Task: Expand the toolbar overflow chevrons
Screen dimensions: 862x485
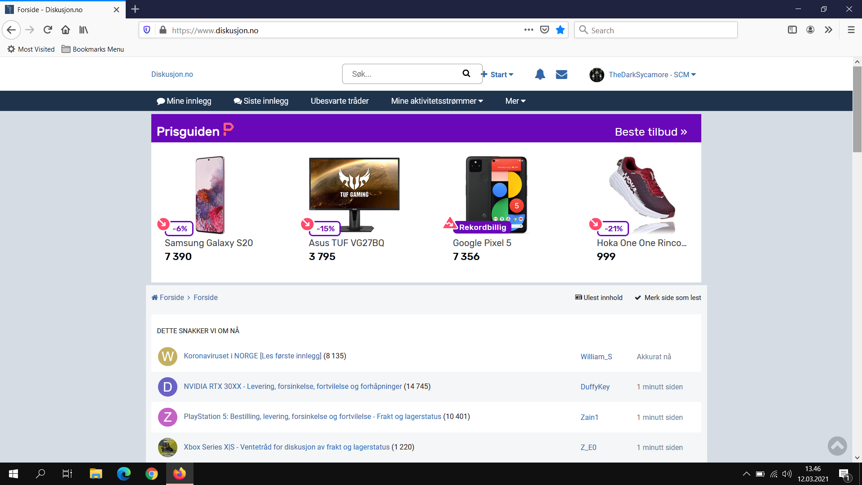Action: click(x=828, y=30)
